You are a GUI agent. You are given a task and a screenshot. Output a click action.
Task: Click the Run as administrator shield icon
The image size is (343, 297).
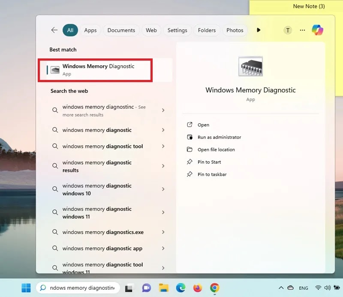click(190, 137)
